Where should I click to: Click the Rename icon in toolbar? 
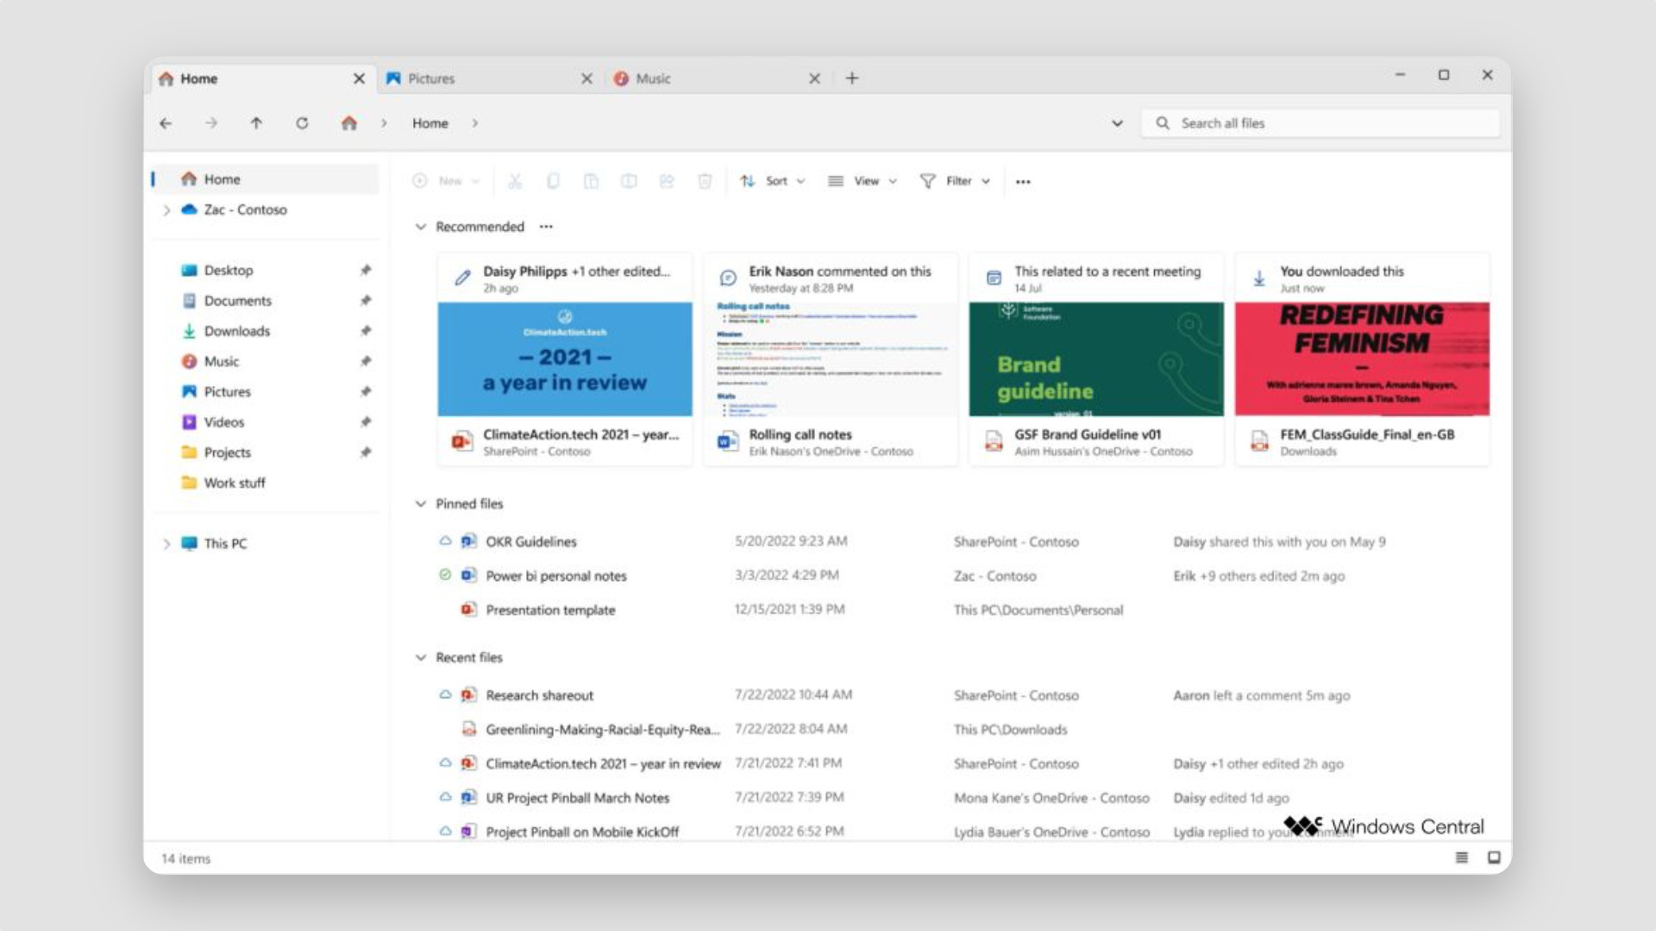coord(629,181)
